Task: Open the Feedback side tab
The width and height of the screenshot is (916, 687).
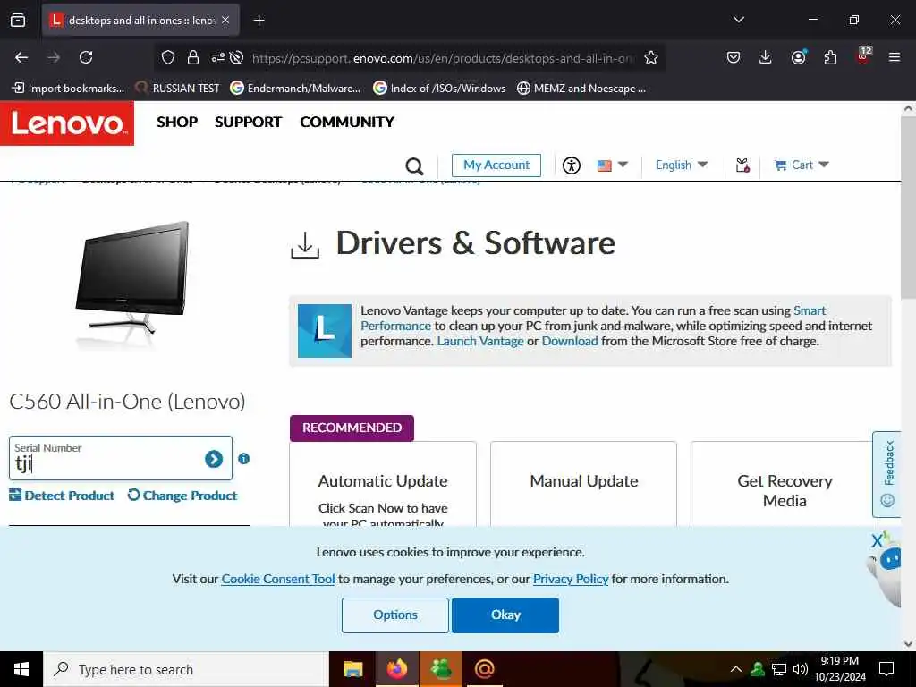Action: pyautogui.click(x=886, y=474)
